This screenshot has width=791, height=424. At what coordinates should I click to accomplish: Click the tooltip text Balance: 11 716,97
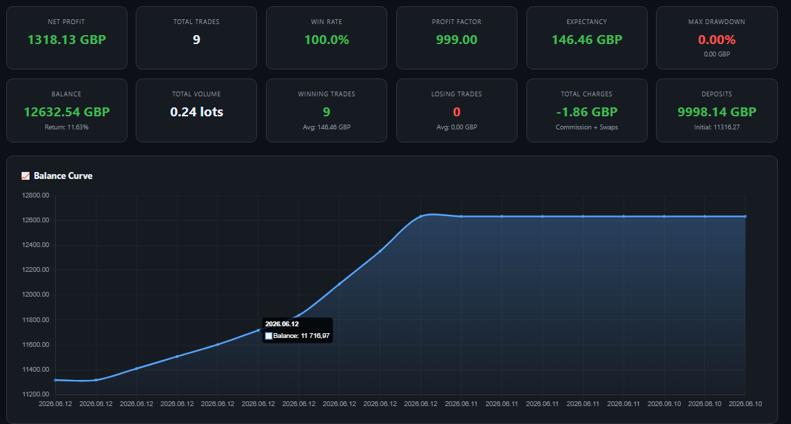[302, 336]
